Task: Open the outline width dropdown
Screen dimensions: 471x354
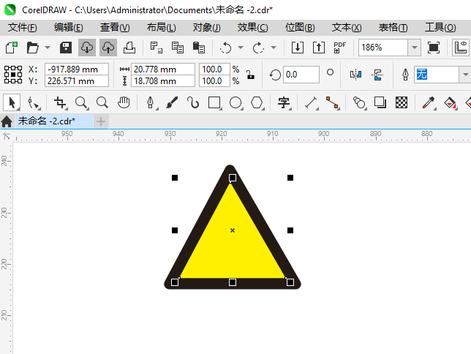Action: (x=465, y=75)
